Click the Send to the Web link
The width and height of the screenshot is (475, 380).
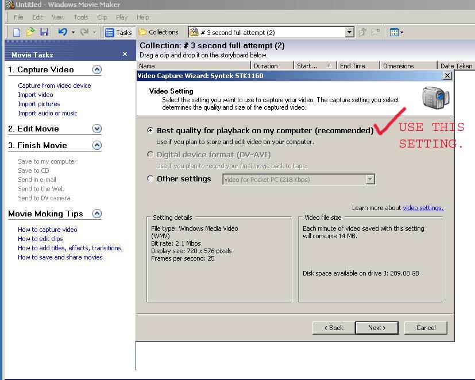click(41, 189)
